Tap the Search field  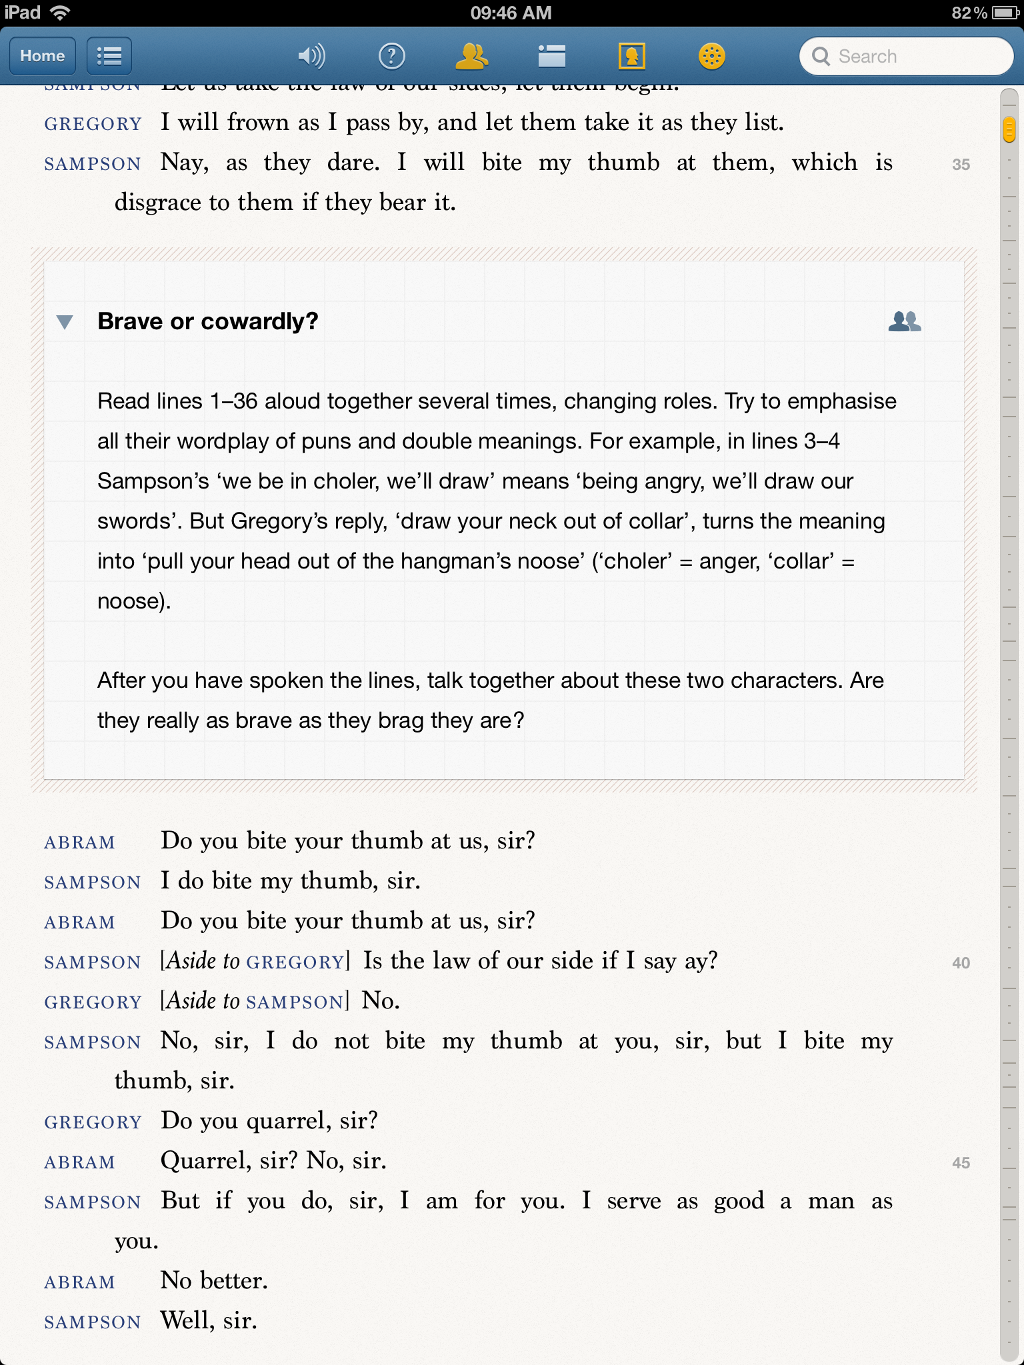click(x=907, y=56)
